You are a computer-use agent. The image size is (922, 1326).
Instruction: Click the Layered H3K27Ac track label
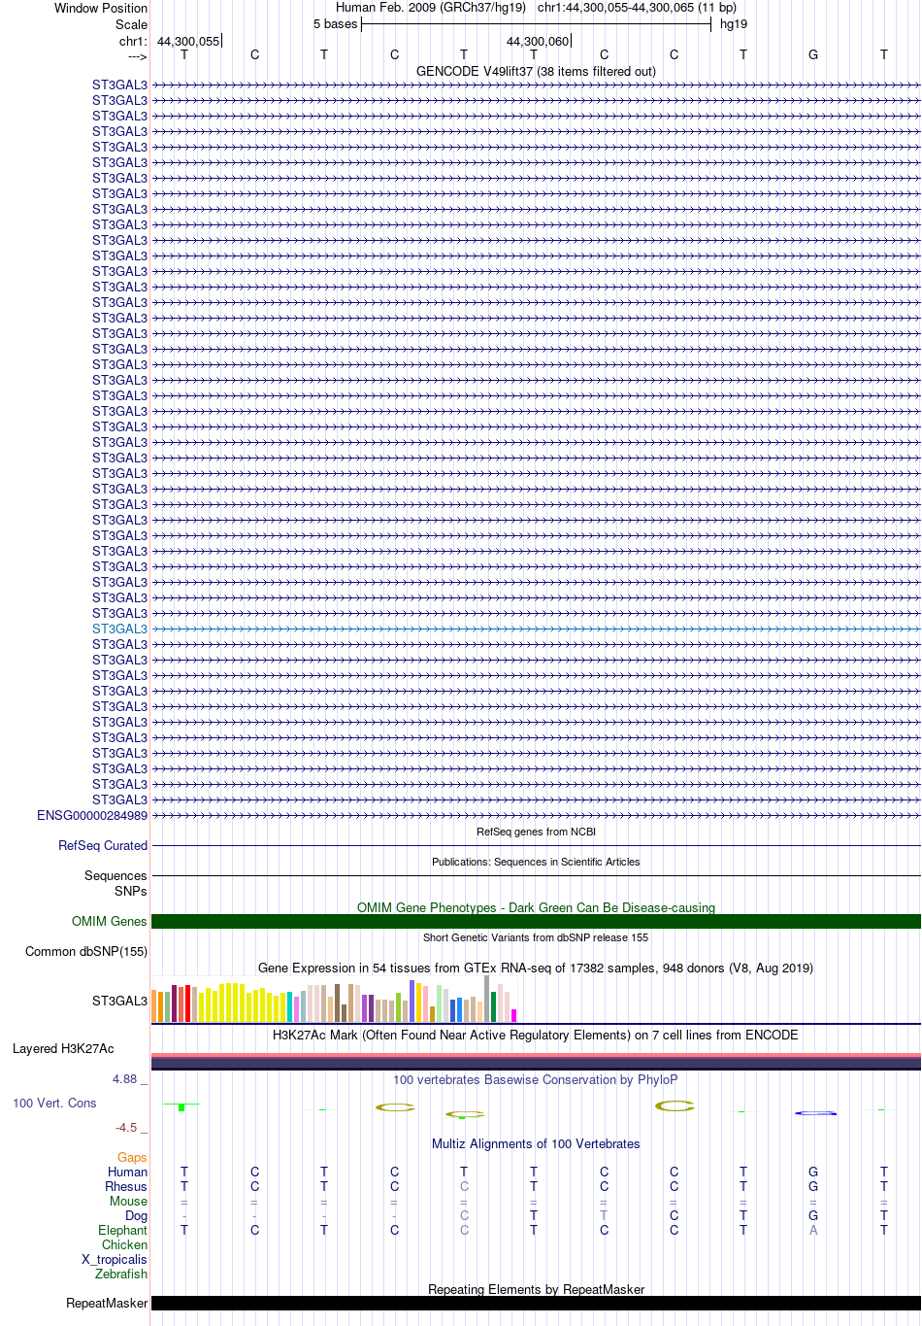(63, 1048)
